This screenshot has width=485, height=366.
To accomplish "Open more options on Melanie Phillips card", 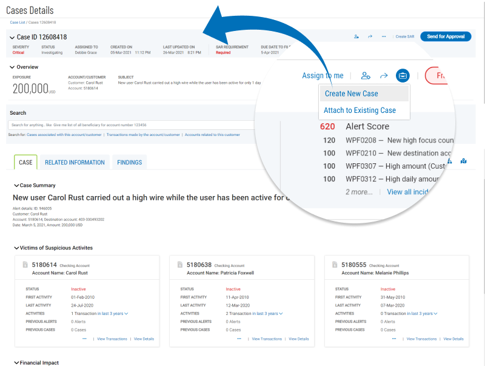I will pyautogui.click(x=395, y=339).
